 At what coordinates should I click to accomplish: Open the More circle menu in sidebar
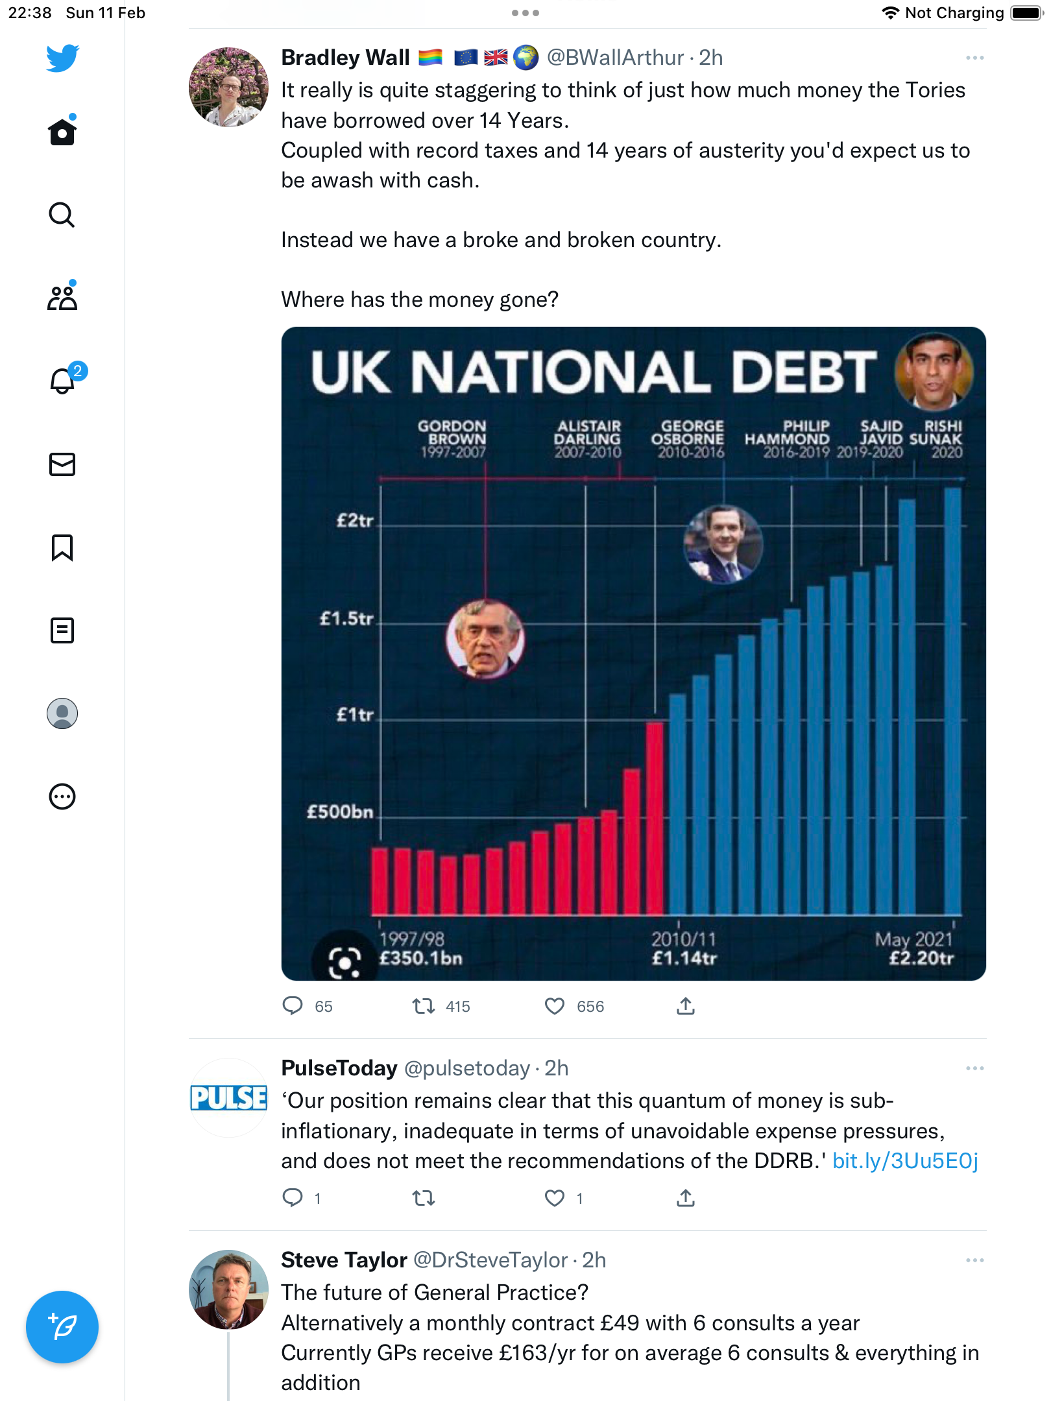(x=62, y=796)
